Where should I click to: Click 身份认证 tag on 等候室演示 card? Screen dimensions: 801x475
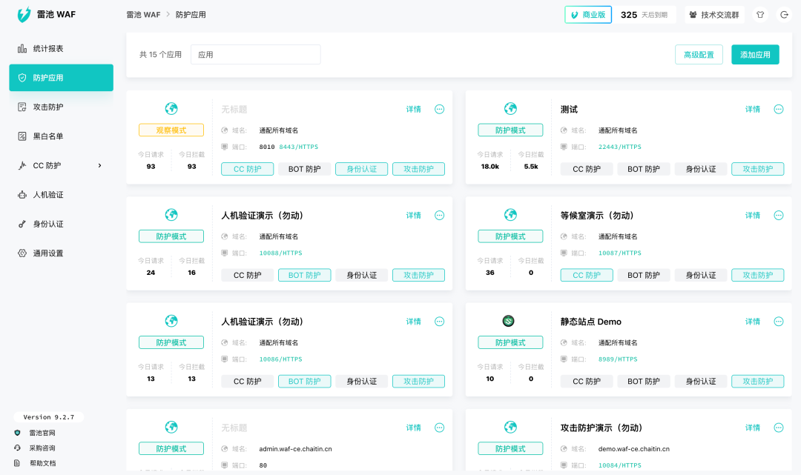[701, 275]
